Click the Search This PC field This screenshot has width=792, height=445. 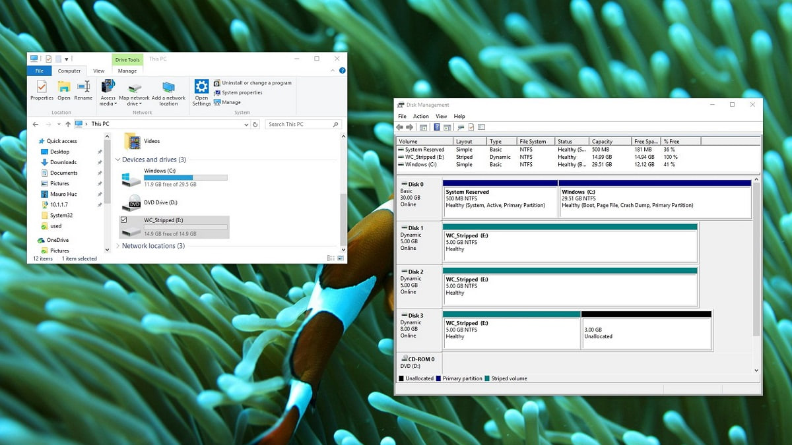304,124
